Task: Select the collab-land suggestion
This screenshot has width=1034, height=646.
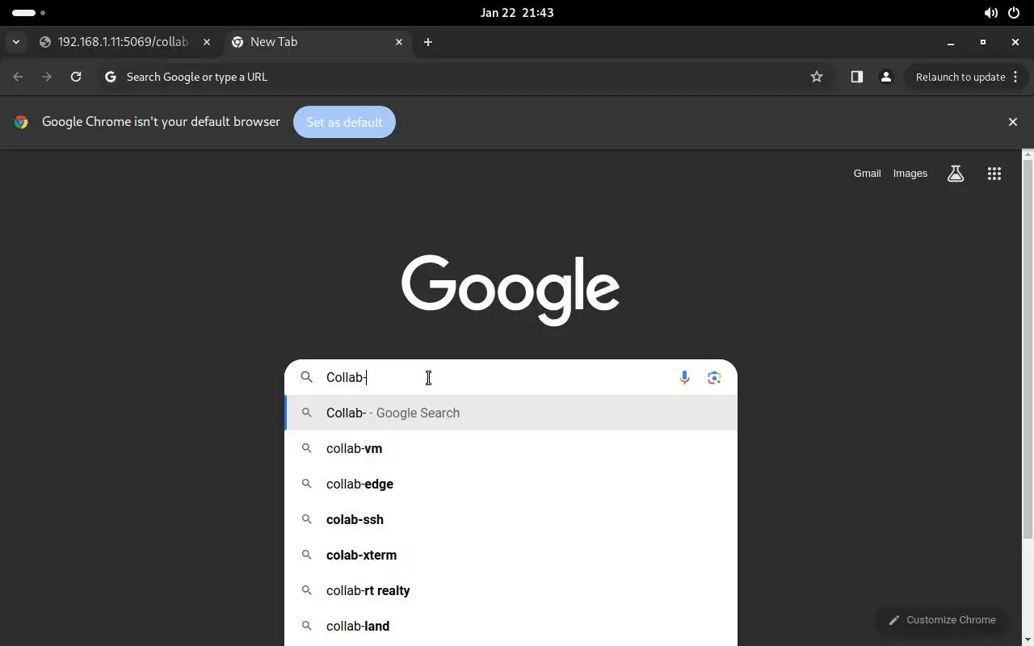Action: (511, 626)
